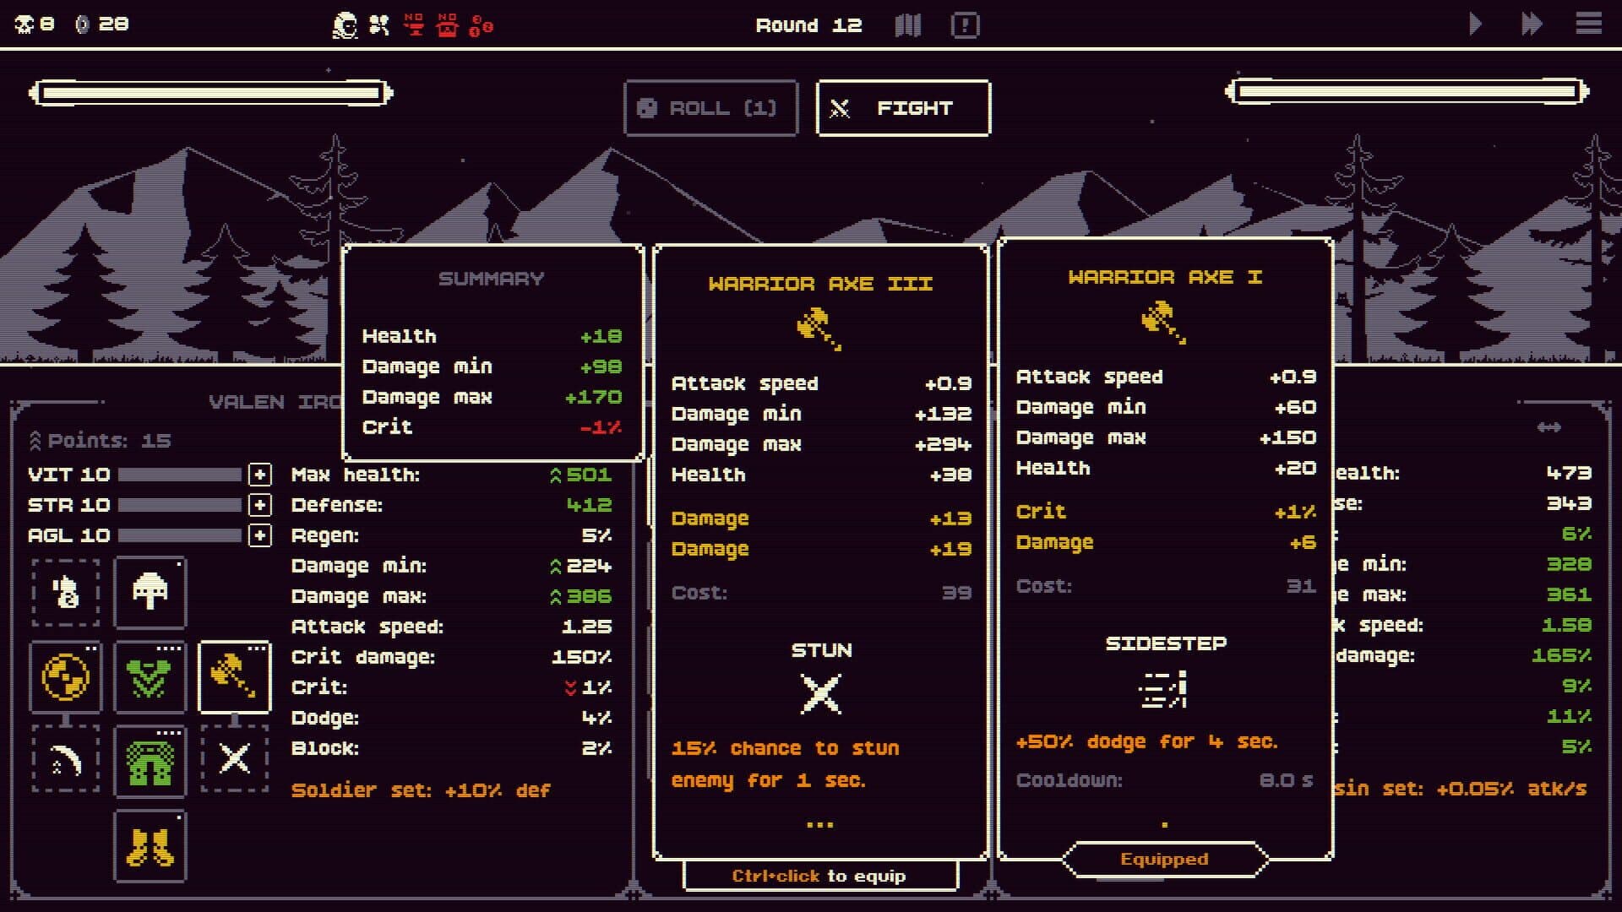
Task: Click the Equipped label
Action: (x=1164, y=859)
